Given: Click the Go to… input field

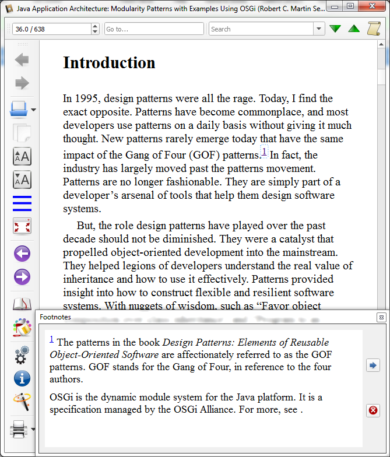Looking at the screenshot, I should (x=154, y=29).
